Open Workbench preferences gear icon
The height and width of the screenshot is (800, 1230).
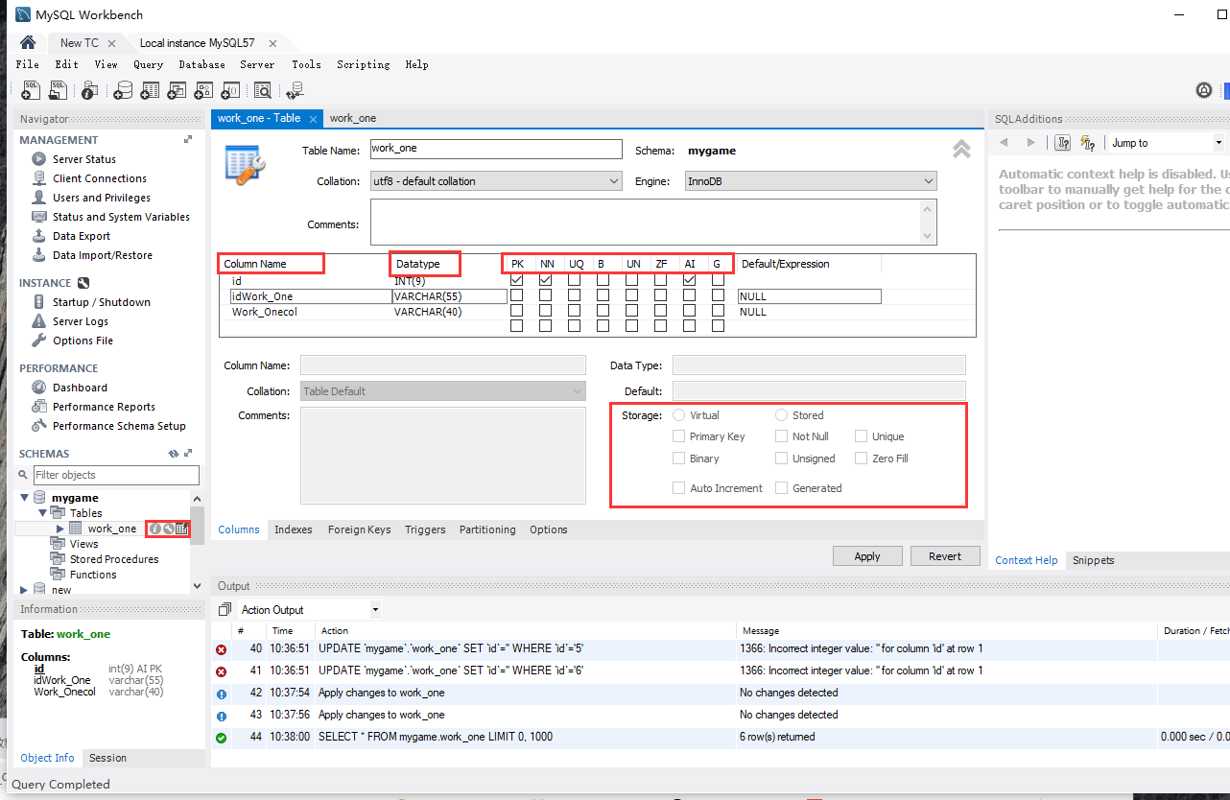coord(1204,90)
